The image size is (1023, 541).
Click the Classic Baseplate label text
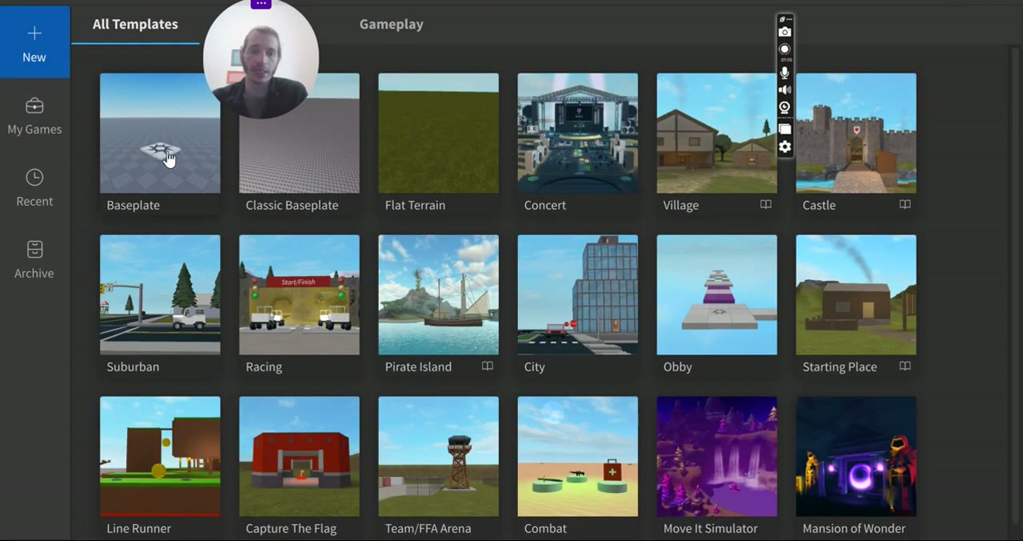click(292, 205)
